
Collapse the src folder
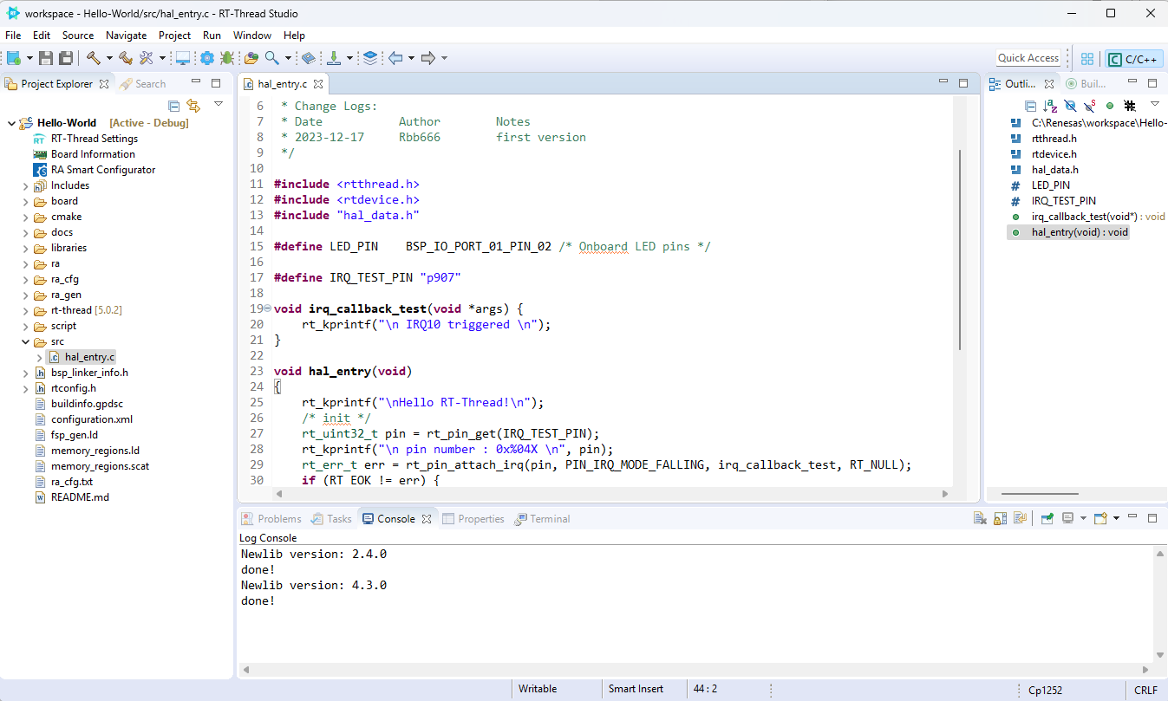(26, 341)
